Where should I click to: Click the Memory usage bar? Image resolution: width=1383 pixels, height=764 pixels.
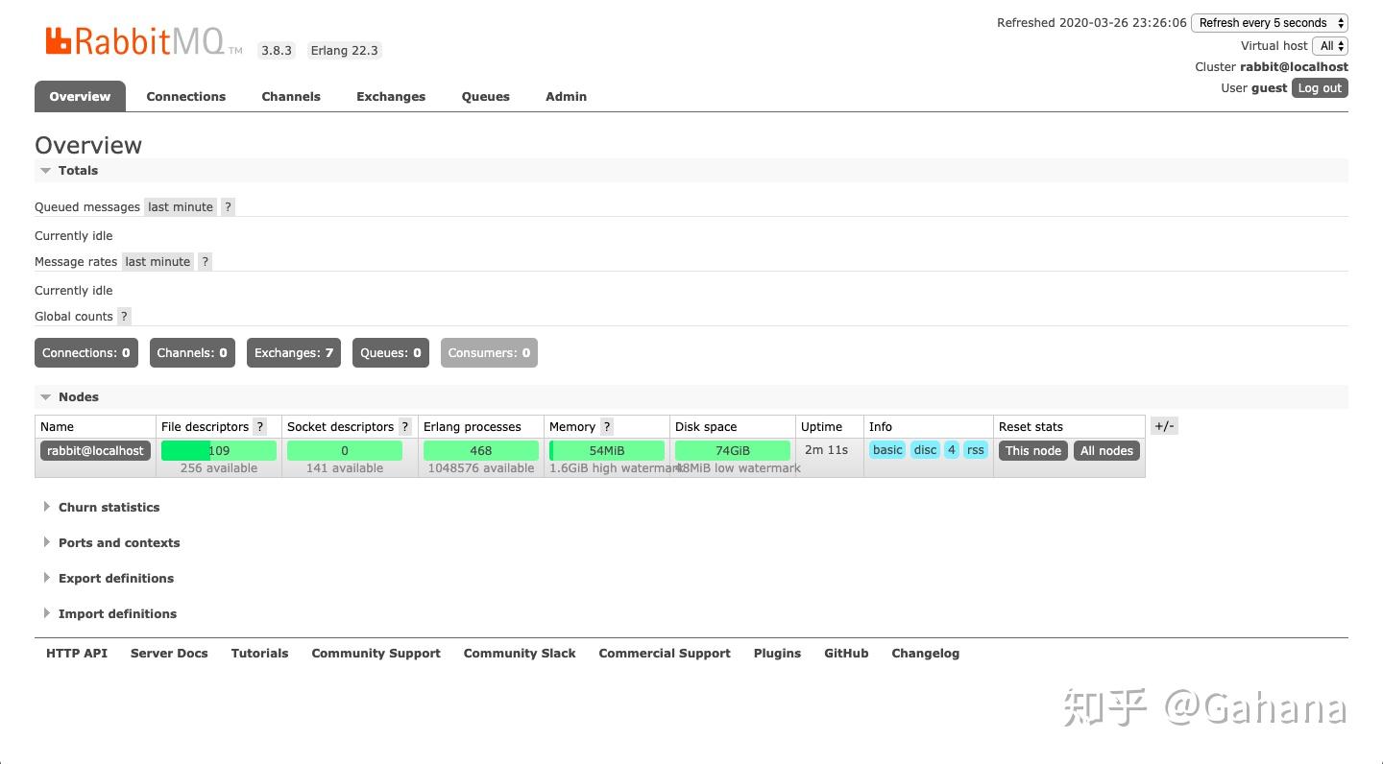606,449
